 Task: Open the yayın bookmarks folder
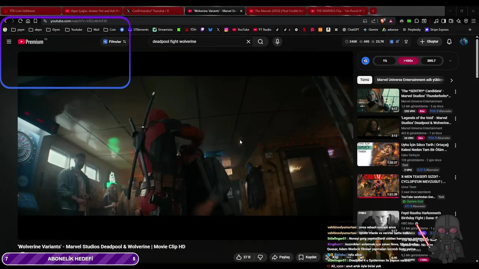click(18, 30)
